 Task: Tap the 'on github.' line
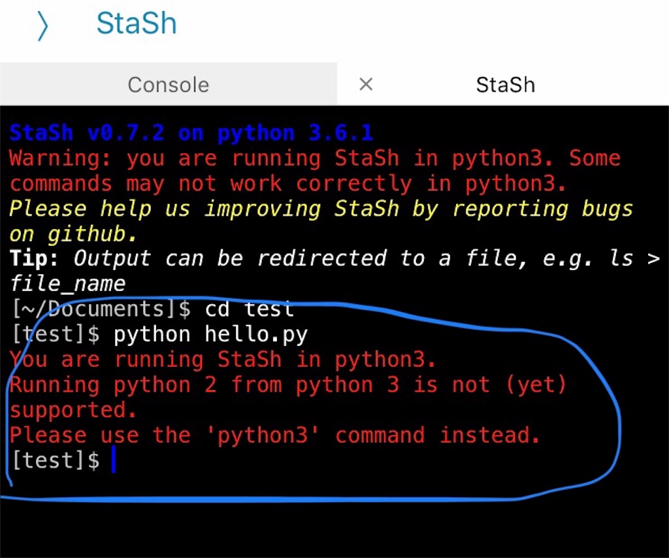(73, 234)
